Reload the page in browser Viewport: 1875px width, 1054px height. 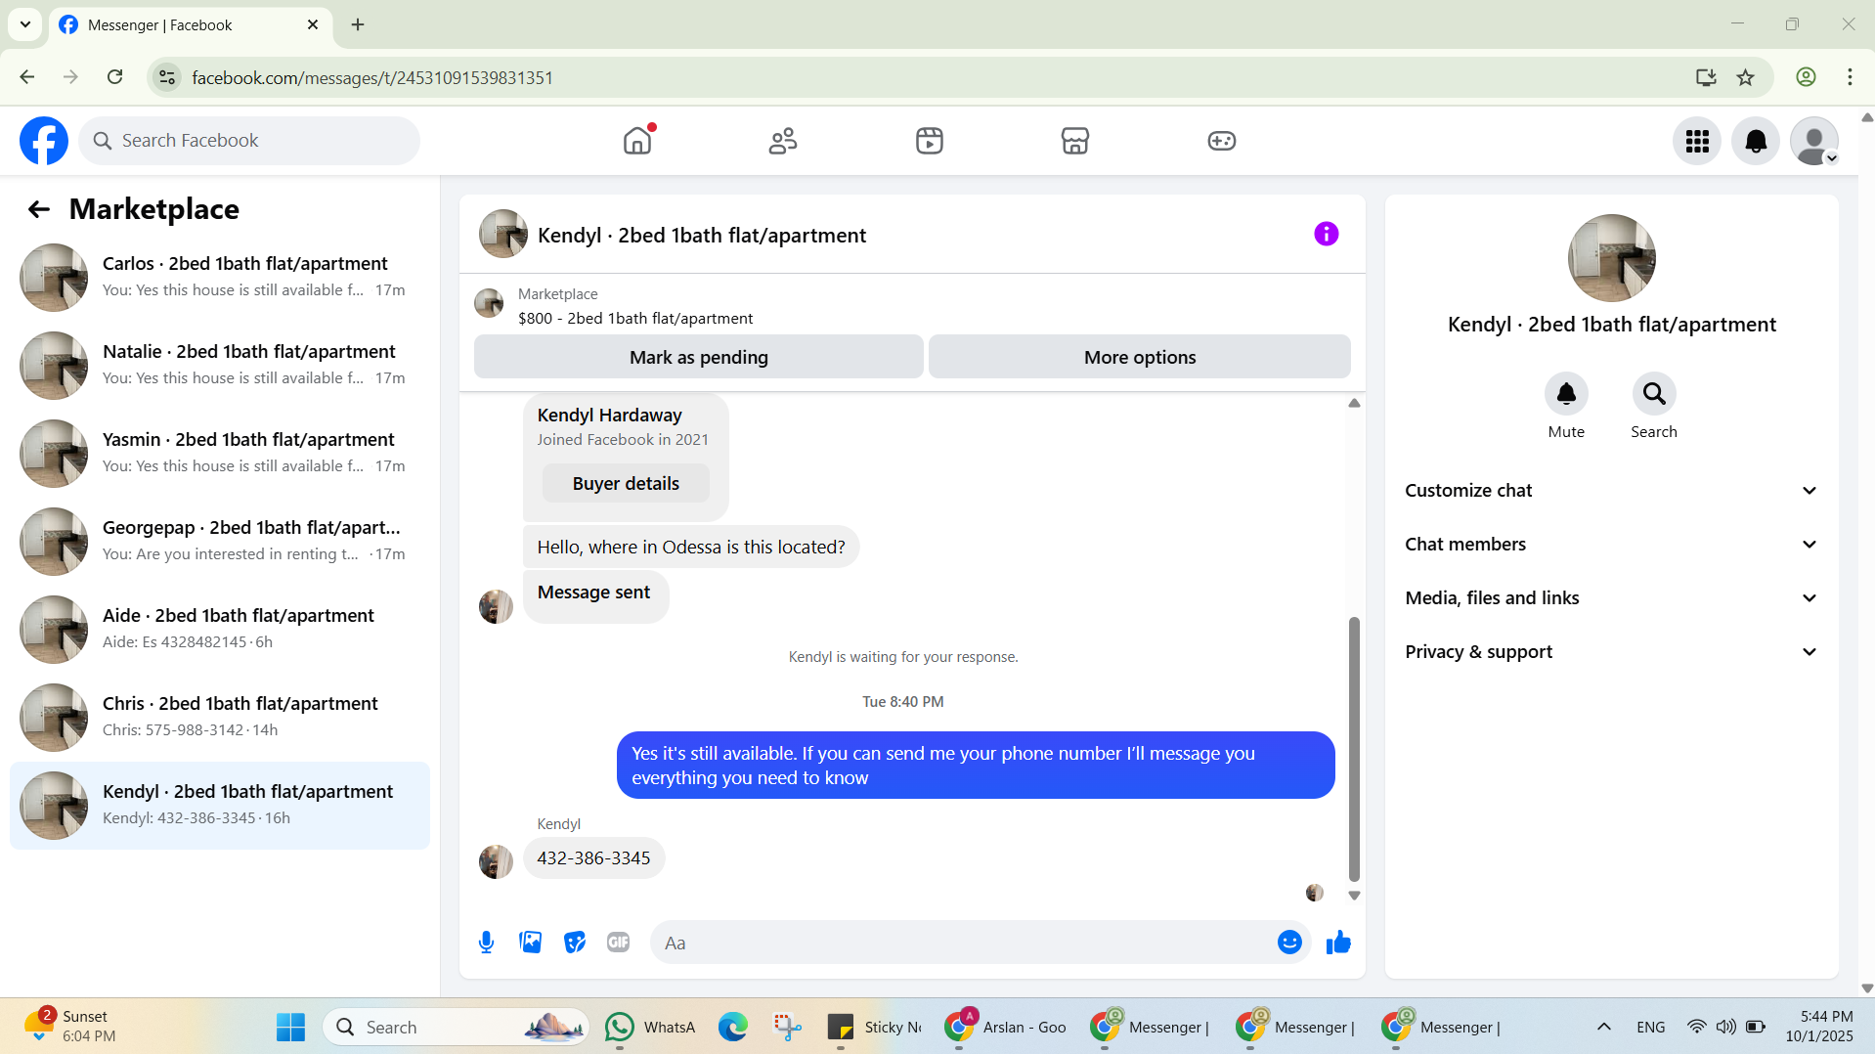[x=115, y=77]
